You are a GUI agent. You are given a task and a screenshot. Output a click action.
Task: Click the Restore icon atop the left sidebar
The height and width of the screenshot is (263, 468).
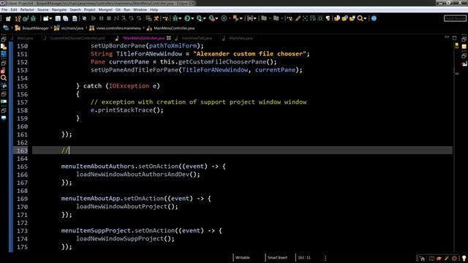pyautogui.click(x=4, y=39)
